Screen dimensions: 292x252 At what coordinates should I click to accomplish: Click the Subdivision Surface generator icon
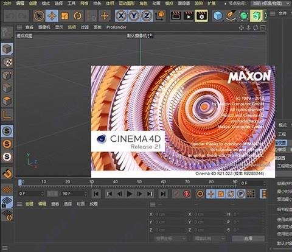244,16
